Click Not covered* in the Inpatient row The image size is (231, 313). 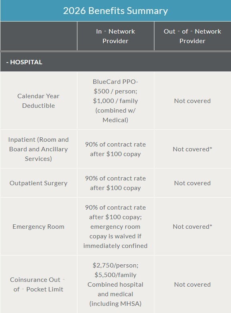point(192,149)
